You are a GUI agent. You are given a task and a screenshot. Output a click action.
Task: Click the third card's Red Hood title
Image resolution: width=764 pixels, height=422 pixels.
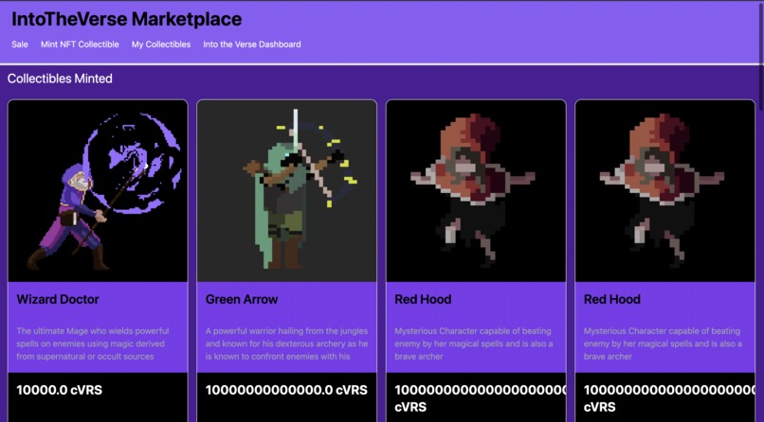pyautogui.click(x=423, y=300)
